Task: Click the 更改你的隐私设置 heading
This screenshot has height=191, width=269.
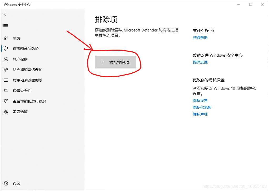Action: (x=209, y=80)
